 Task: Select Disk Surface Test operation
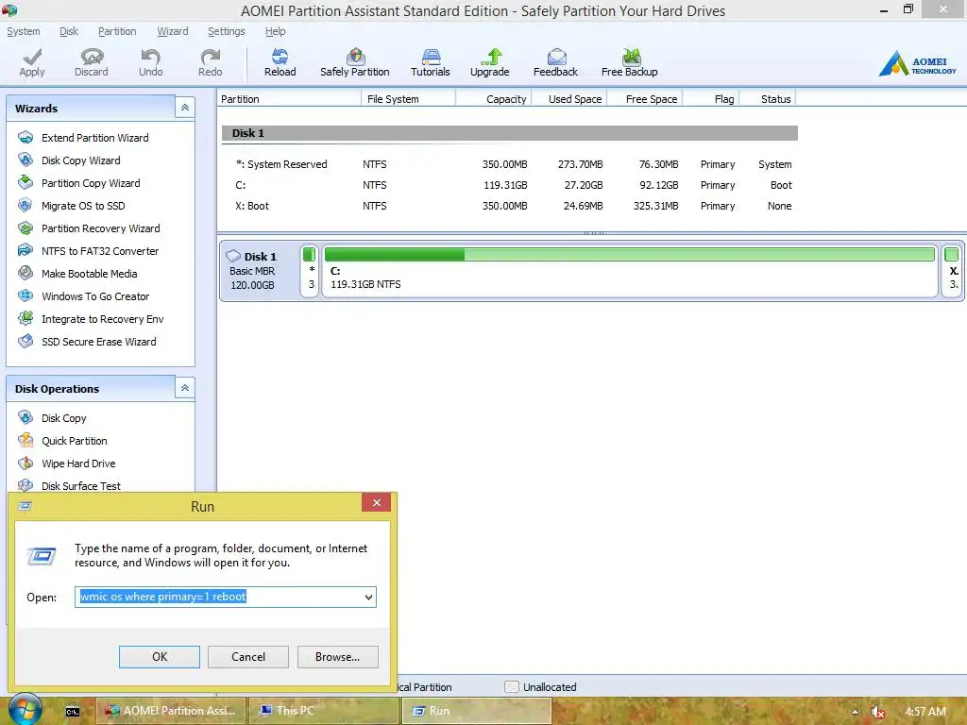pyautogui.click(x=81, y=486)
